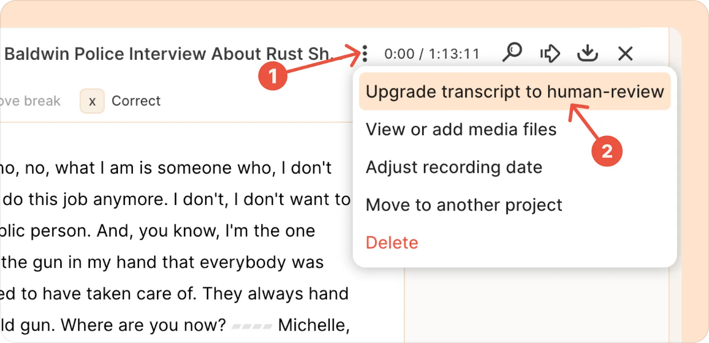Click the x shortcut key button
The width and height of the screenshot is (709, 343).
tap(92, 101)
